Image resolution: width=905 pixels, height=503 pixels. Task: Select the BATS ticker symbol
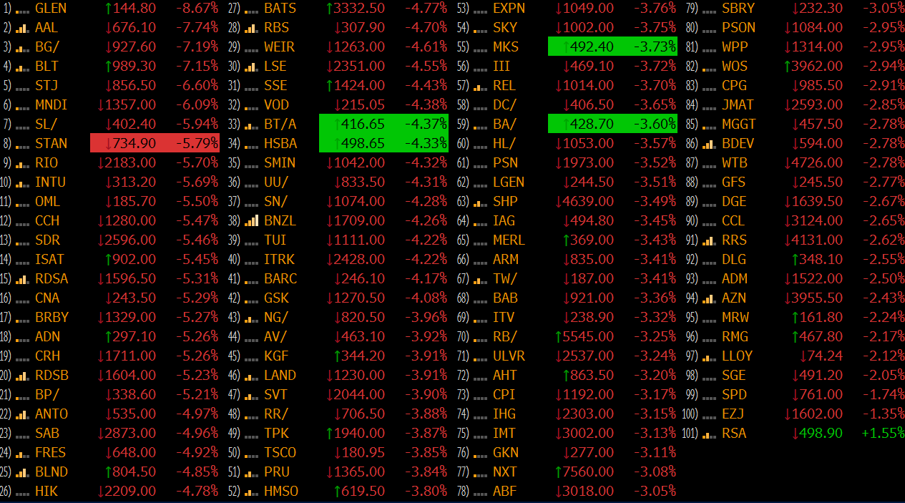point(280,9)
